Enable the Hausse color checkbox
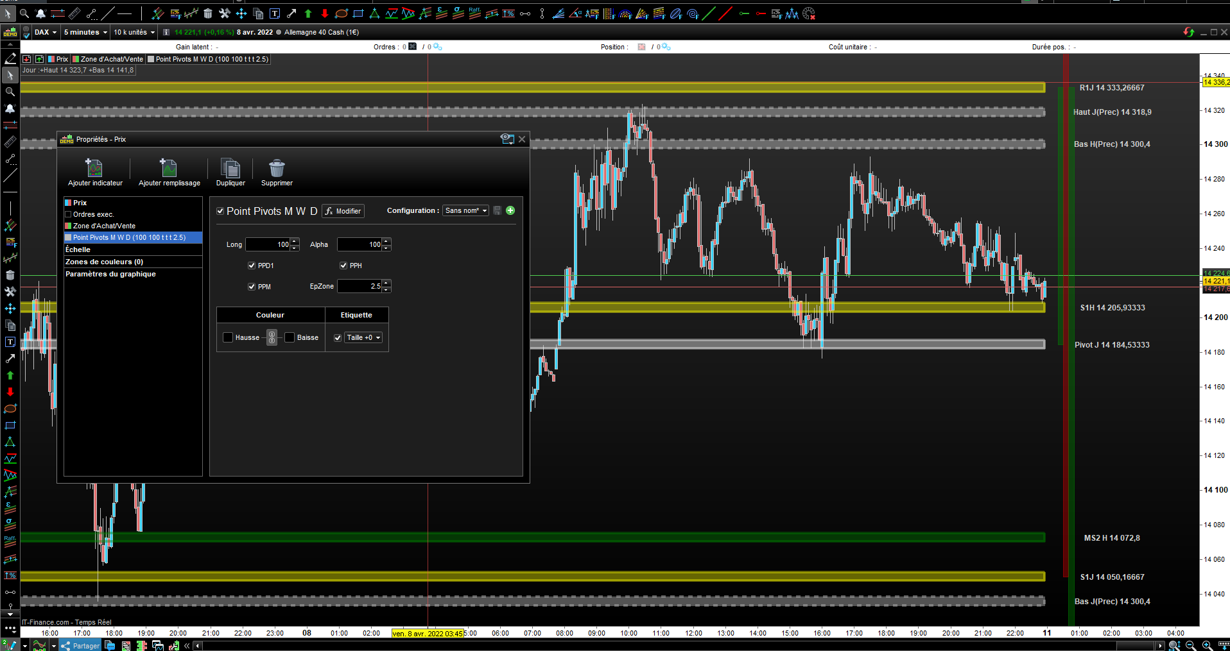 pyautogui.click(x=228, y=337)
